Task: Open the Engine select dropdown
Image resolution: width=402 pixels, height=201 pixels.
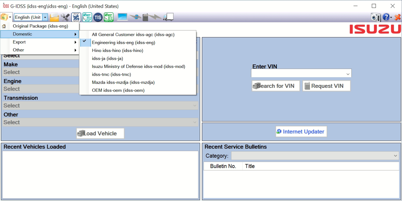Action: 100,89
